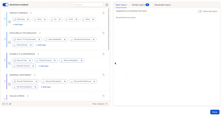Screen dimensions: 222x116
Task: Add topic to Specific Brands category
Action: point(18,25)
